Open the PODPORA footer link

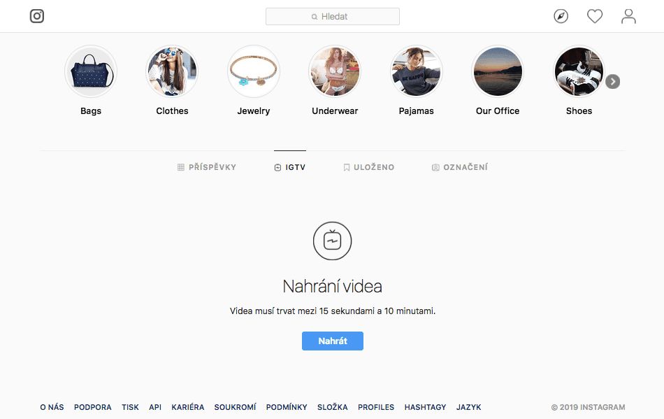pyautogui.click(x=93, y=407)
